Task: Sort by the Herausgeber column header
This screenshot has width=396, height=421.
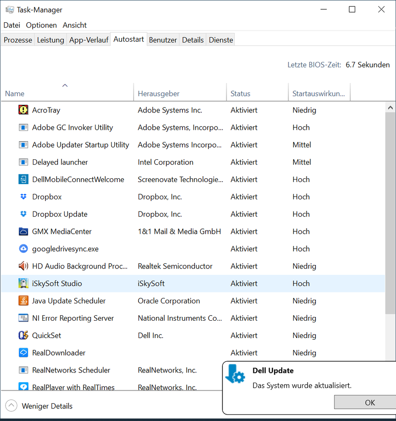Action: pyautogui.click(x=180, y=92)
